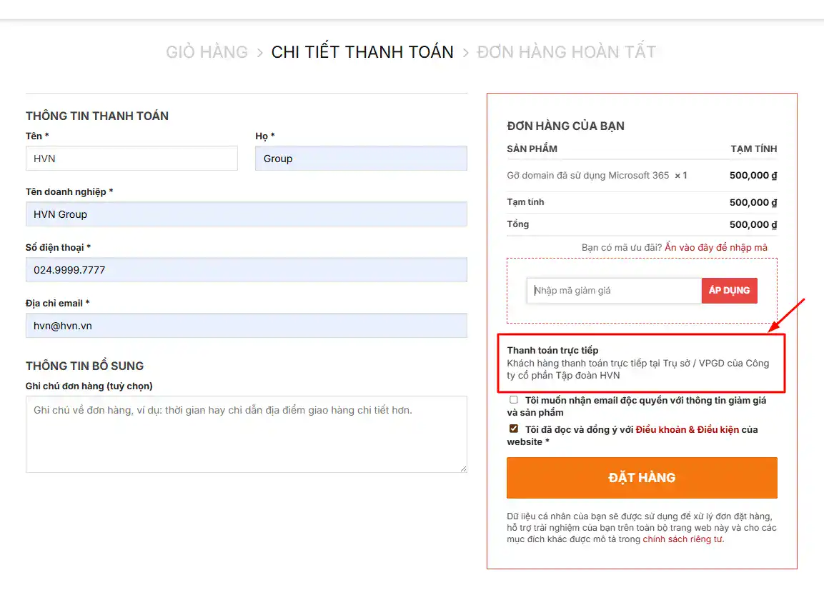Go back to the GIỎ HÀNG step
Image resolution: width=824 pixels, height=590 pixels.
(207, 52)
